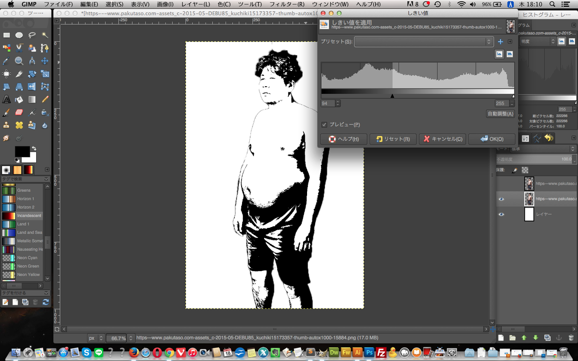The image size is (578, 361).
Task: Open the ツール(T) menu
Action: [250, 4]
